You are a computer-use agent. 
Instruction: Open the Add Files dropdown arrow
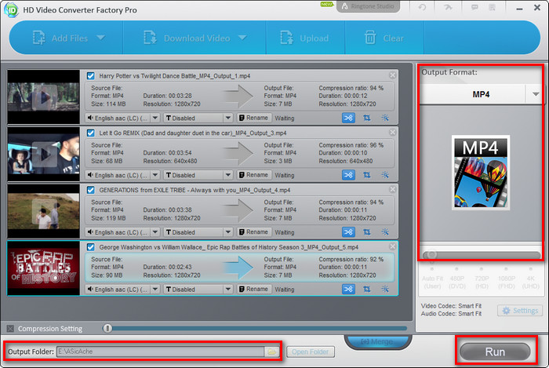[x=101, y=38]
